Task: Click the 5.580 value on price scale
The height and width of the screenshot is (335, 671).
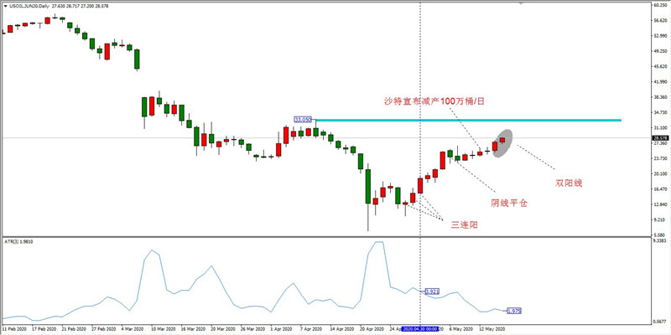Action: pyautogui.click(x=660, y=235)
